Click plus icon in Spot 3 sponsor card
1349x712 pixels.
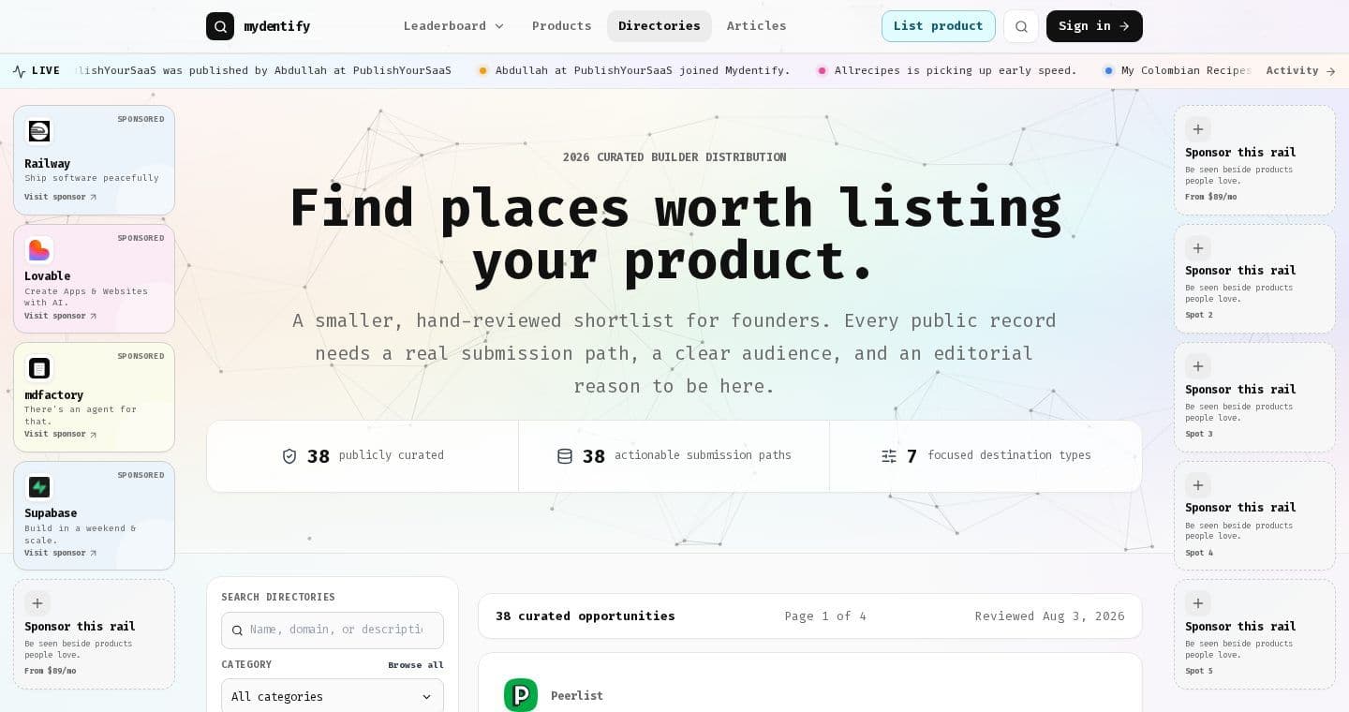pyautogui.click(x=1198, y=366)
